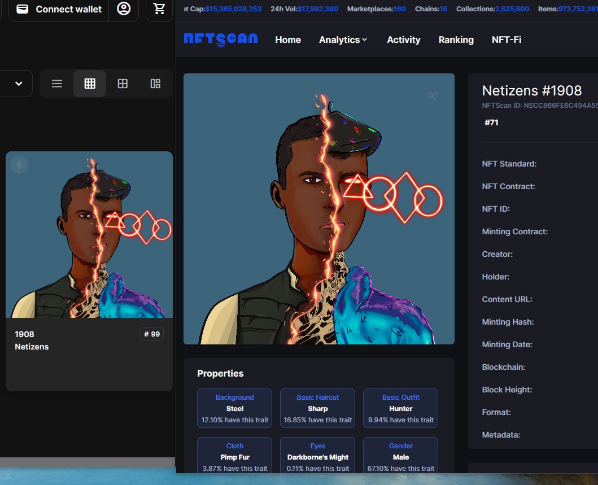Open the user account profile icon
Viewport: 598px width, 485px height.
(x=124, y=9)
